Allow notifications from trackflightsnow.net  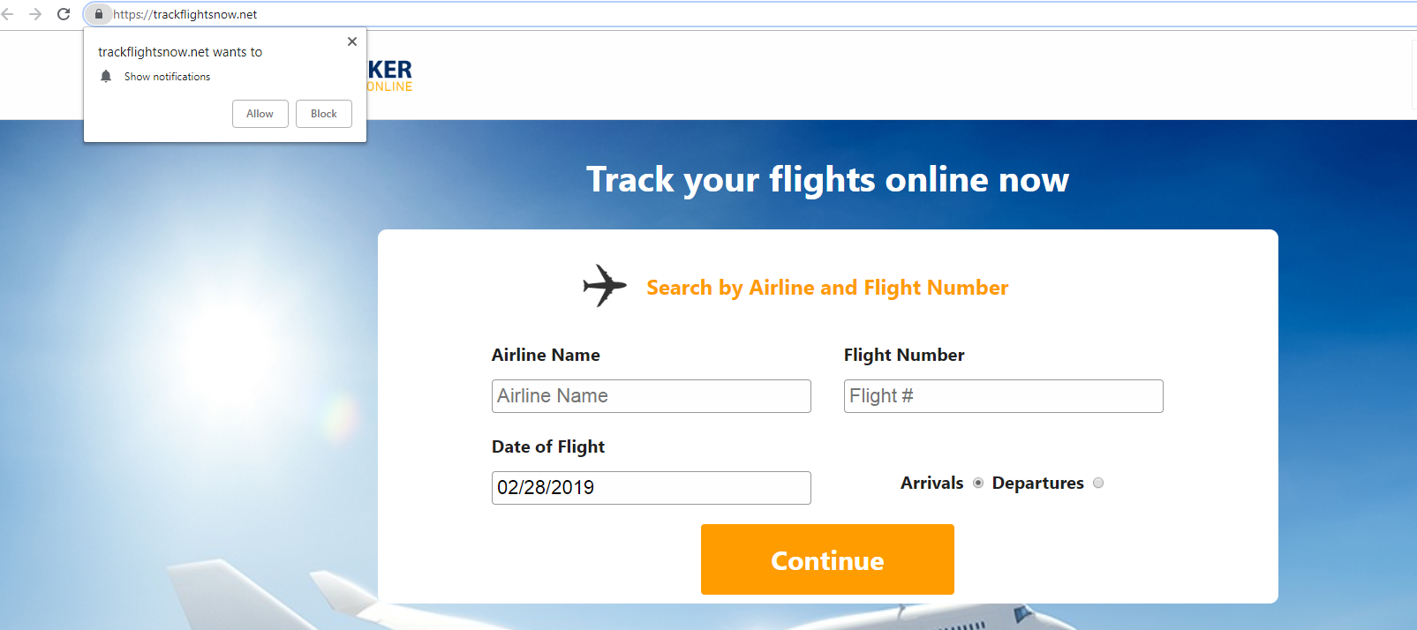260,114
